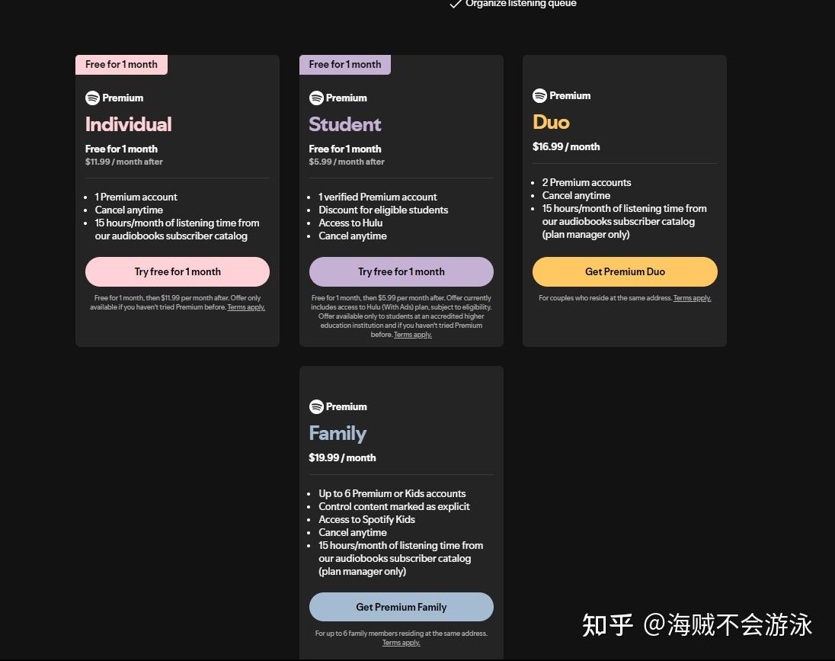Open Terms apply under the Individual plan
The height and width of the screenshot is (661, 835).
click(x=245, y=306)
